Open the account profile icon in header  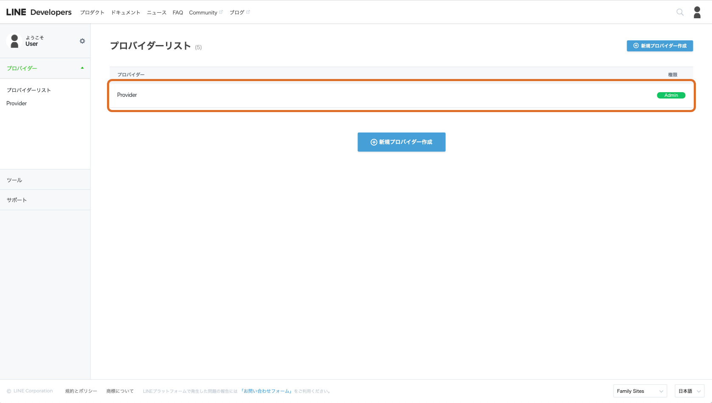(697, 12)
